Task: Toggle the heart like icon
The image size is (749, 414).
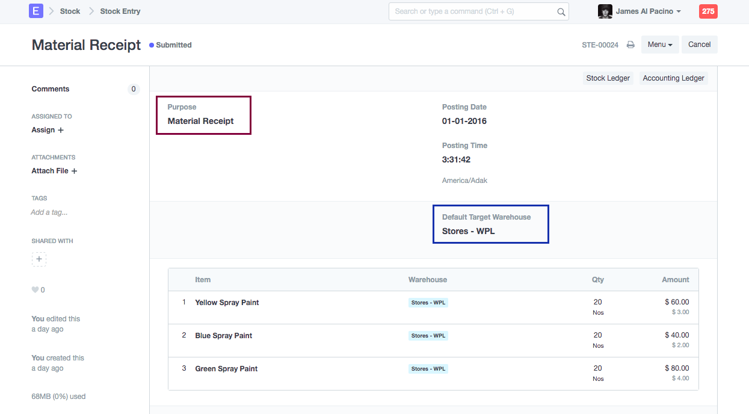Action: [35, 290]
